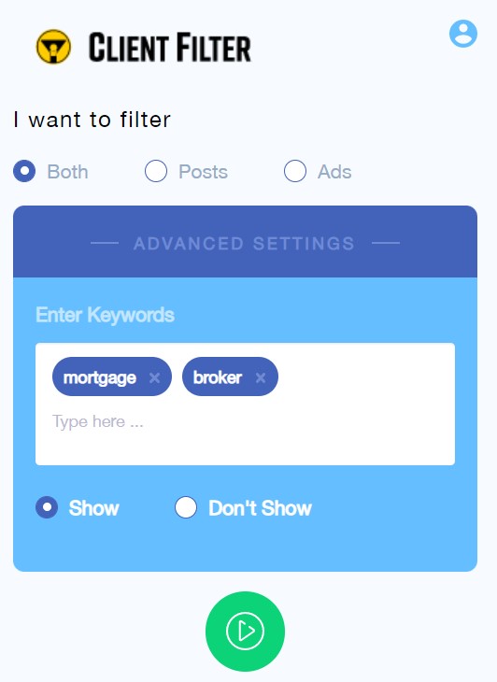Choose the Show radio option
Viewport: 497px width, 682px height.
(47, 507)
